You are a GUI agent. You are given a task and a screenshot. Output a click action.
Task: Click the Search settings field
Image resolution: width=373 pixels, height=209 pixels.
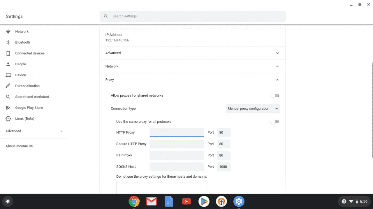point(193,16)
